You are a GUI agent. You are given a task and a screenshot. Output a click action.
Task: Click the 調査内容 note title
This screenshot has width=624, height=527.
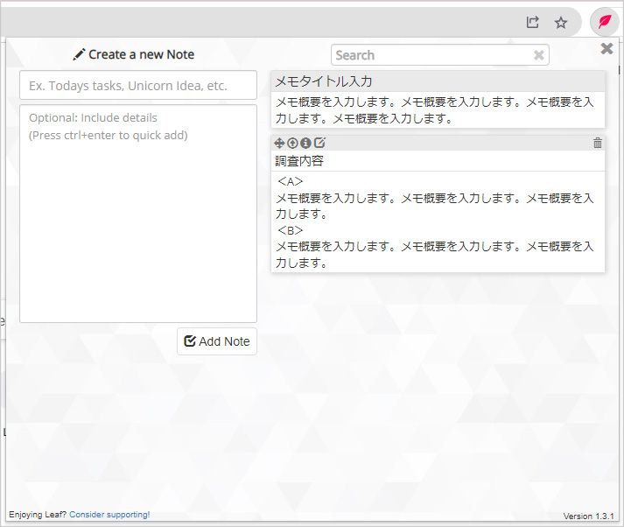299,161
